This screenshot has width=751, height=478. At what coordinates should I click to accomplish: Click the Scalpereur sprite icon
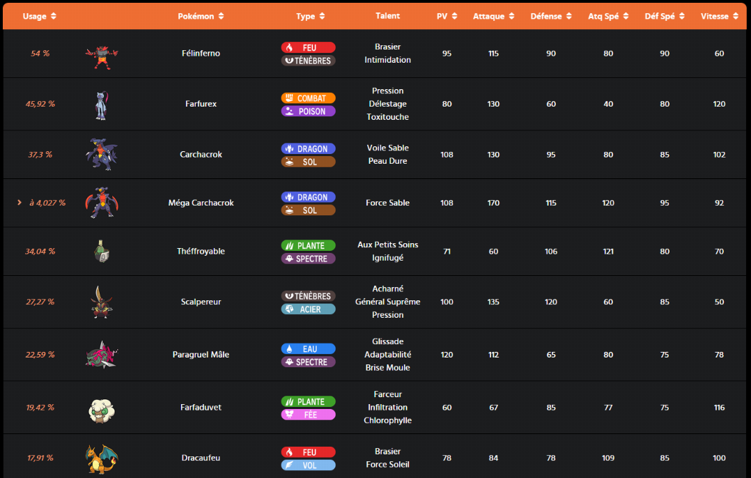(102, 302)
